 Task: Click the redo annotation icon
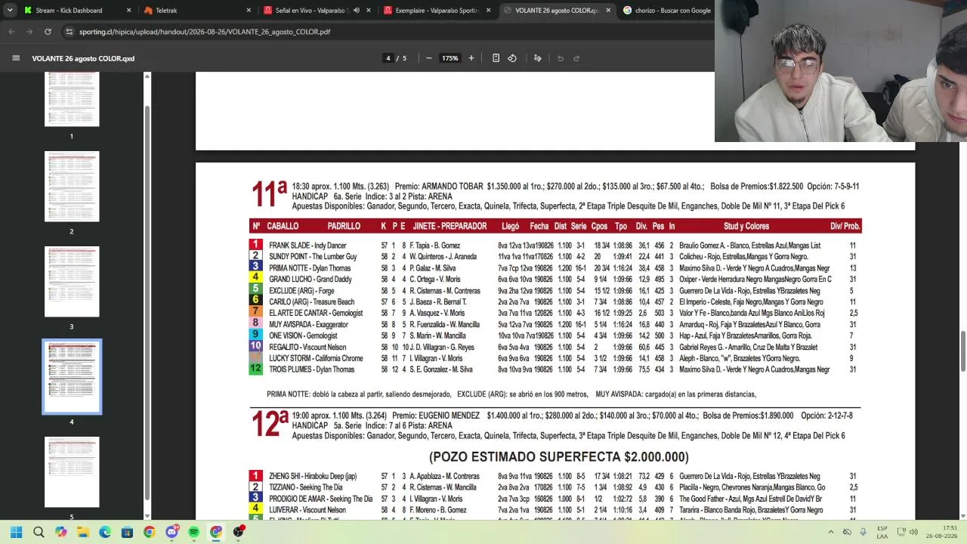(x=576, y=58)
